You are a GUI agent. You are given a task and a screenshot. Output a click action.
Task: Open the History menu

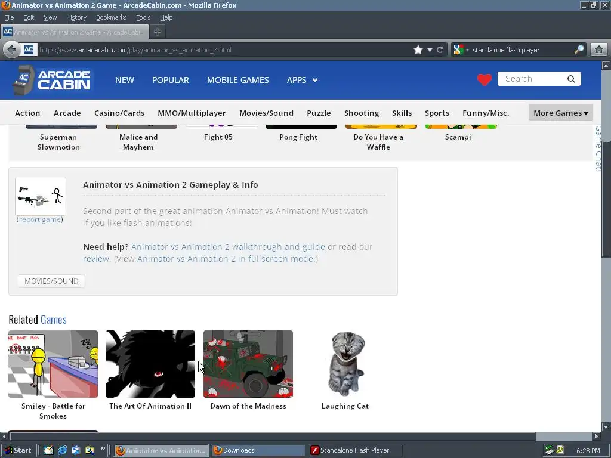pos(76,17)
